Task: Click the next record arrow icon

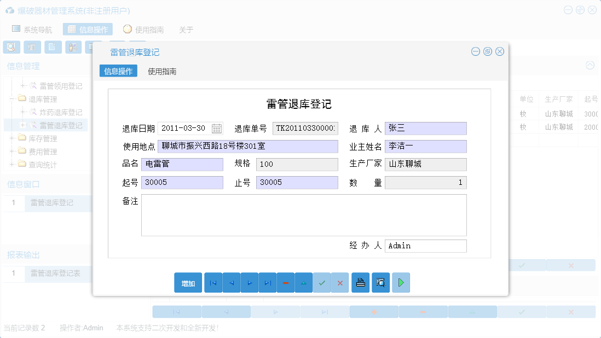Action: (250, 283)
